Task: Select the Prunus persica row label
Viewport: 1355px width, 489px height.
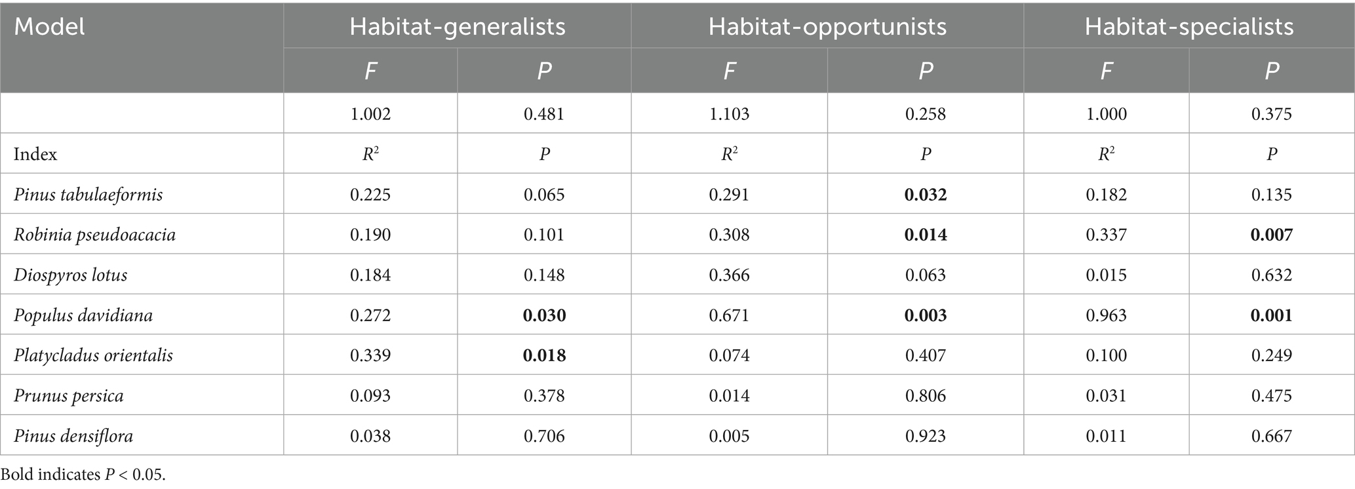Action: point(69,396)
